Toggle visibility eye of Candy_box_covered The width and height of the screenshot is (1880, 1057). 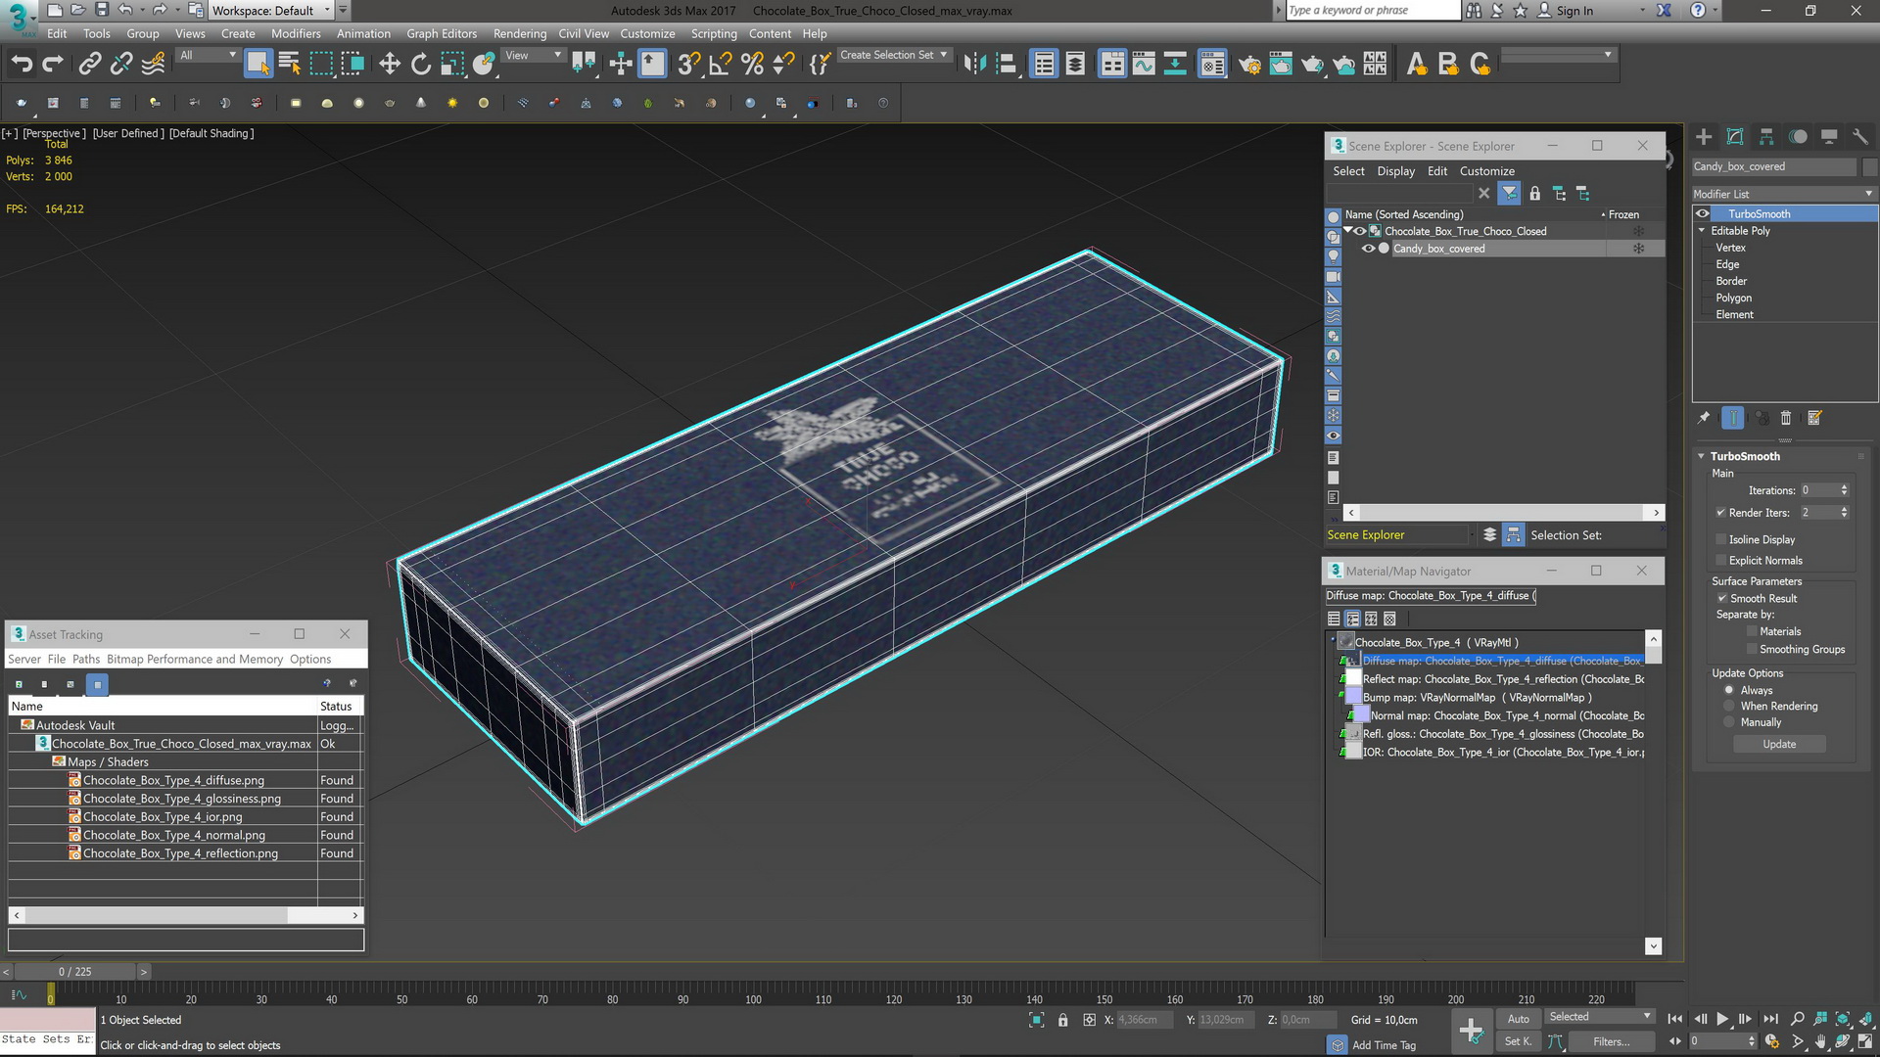tap(1368, 249)
